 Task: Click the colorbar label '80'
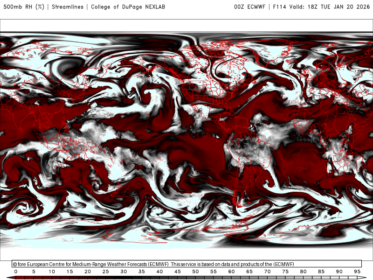pos(304,272)
